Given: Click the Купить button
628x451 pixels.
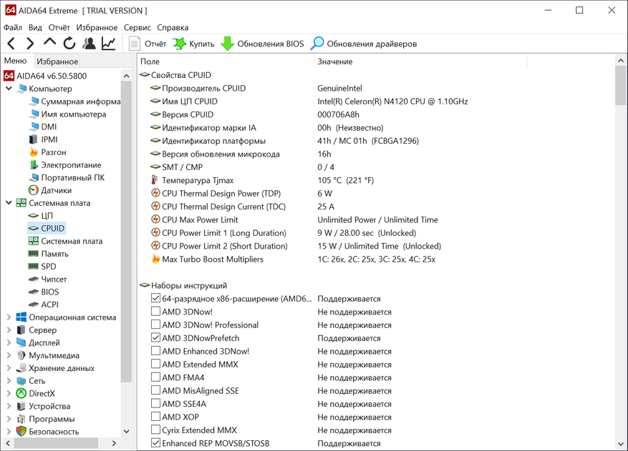Looking at the screenshot, I should [x=193, y=44].
